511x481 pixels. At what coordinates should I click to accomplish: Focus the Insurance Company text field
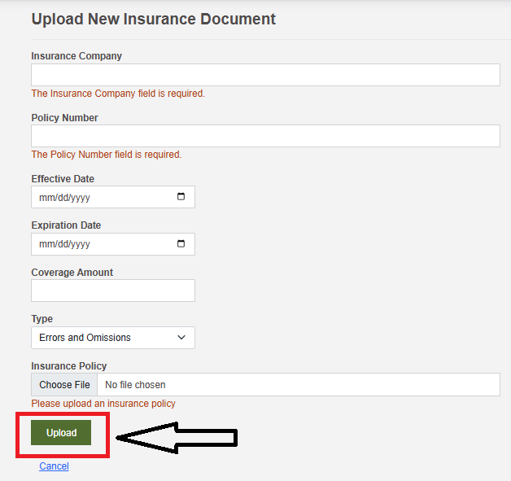(x=265, y=75)
